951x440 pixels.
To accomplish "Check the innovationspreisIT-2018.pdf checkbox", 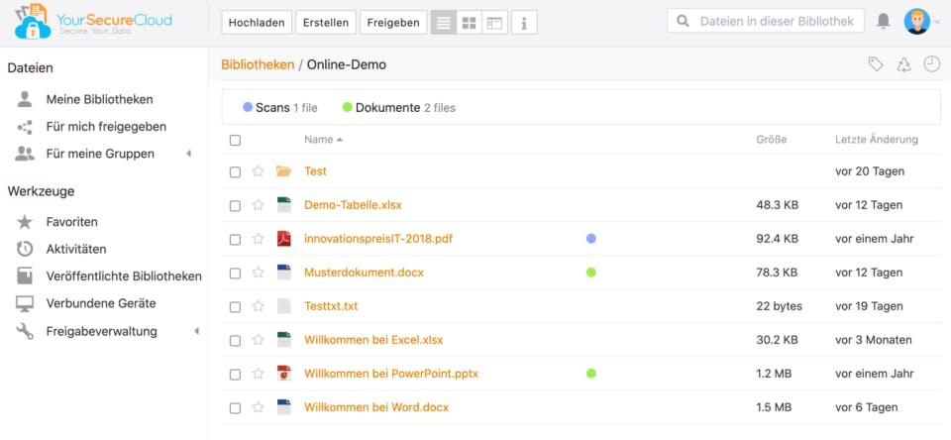I will coord(235,240).
